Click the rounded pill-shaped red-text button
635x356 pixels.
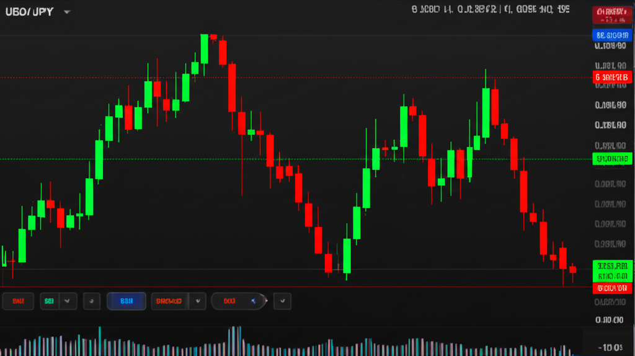point(230,301)
